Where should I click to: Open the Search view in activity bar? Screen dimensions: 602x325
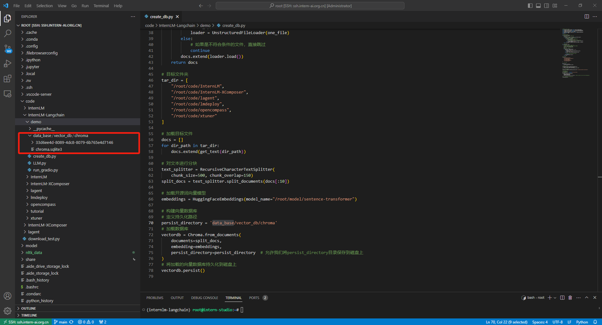click(8, 33)
